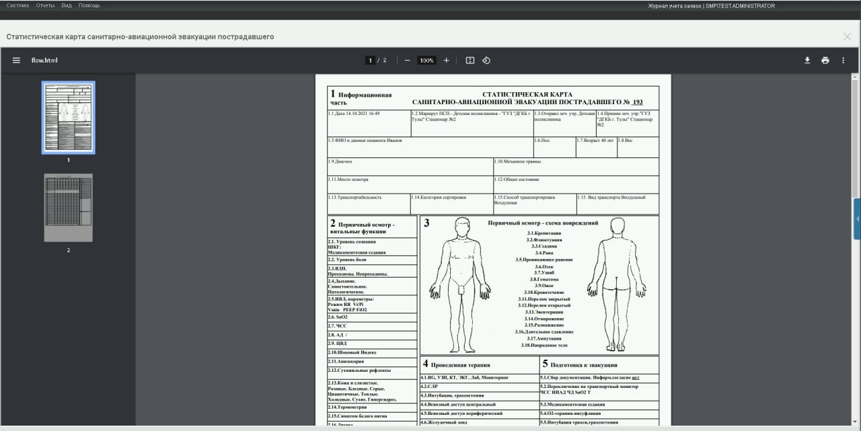Viewport: 861px width, 431px height.
Task: Print the statistical card
Action: [825, 61]
